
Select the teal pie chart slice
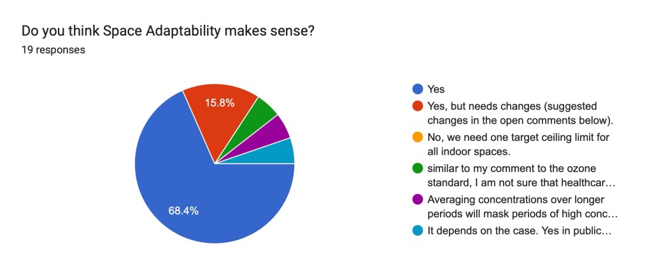click(280, 152)
